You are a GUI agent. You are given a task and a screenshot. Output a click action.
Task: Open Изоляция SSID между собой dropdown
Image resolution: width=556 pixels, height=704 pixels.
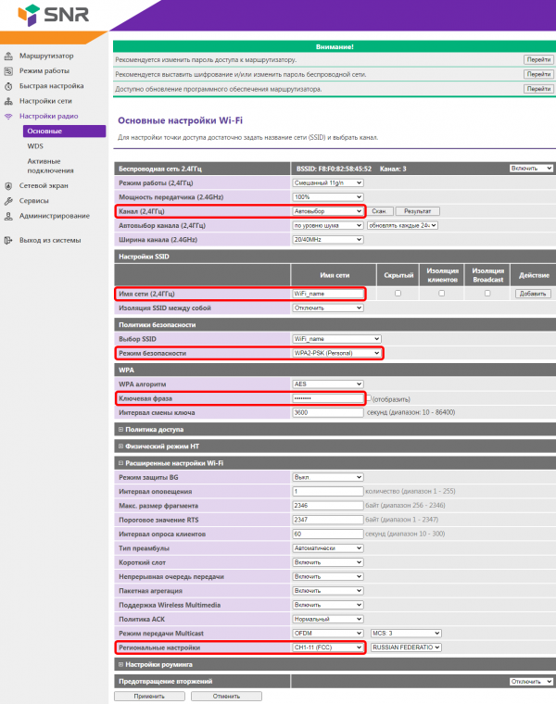click(x=328, y=308)
